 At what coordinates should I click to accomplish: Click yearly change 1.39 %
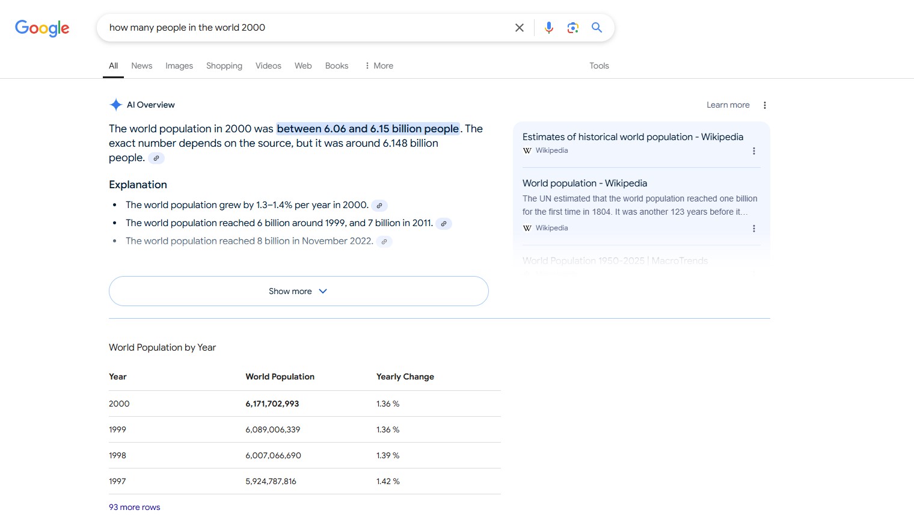[388, 455]
